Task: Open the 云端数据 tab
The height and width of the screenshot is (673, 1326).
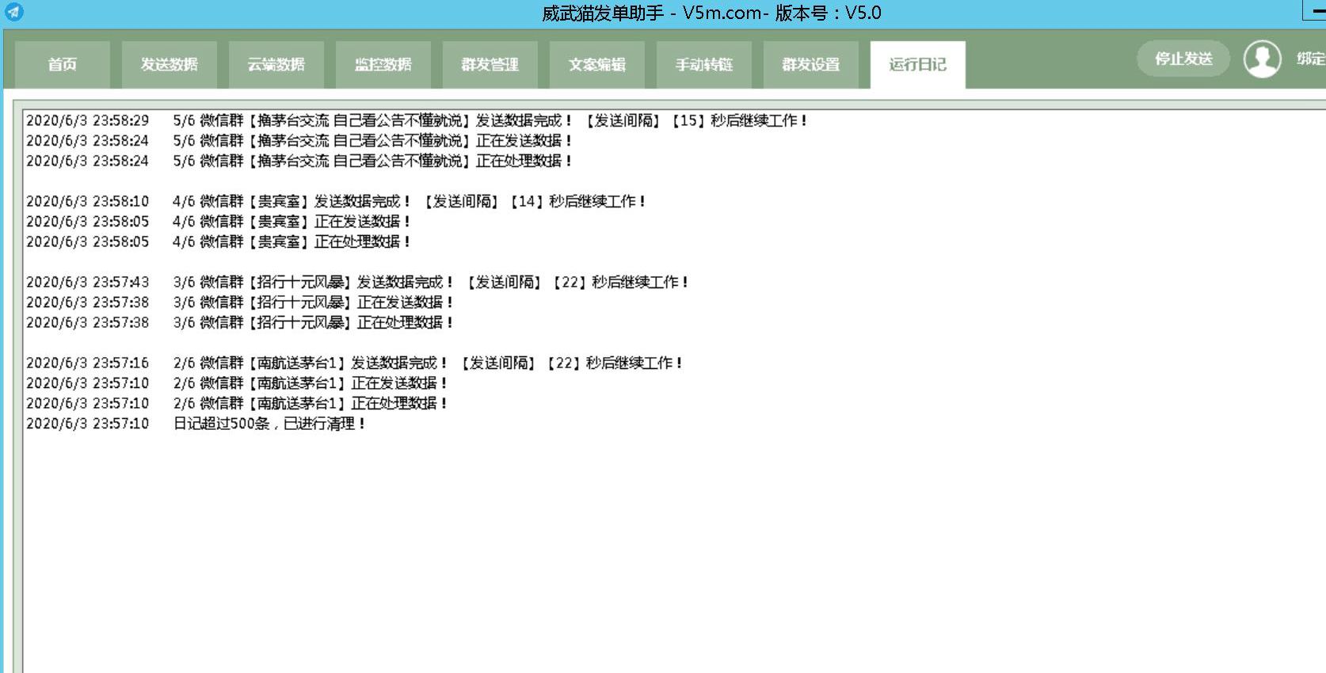Action: (276, 64)
